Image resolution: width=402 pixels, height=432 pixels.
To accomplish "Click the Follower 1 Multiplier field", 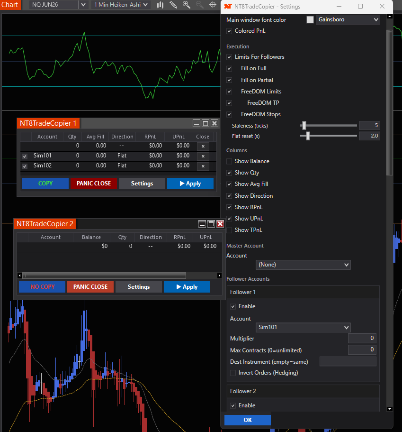I will (x=362, y=338).
